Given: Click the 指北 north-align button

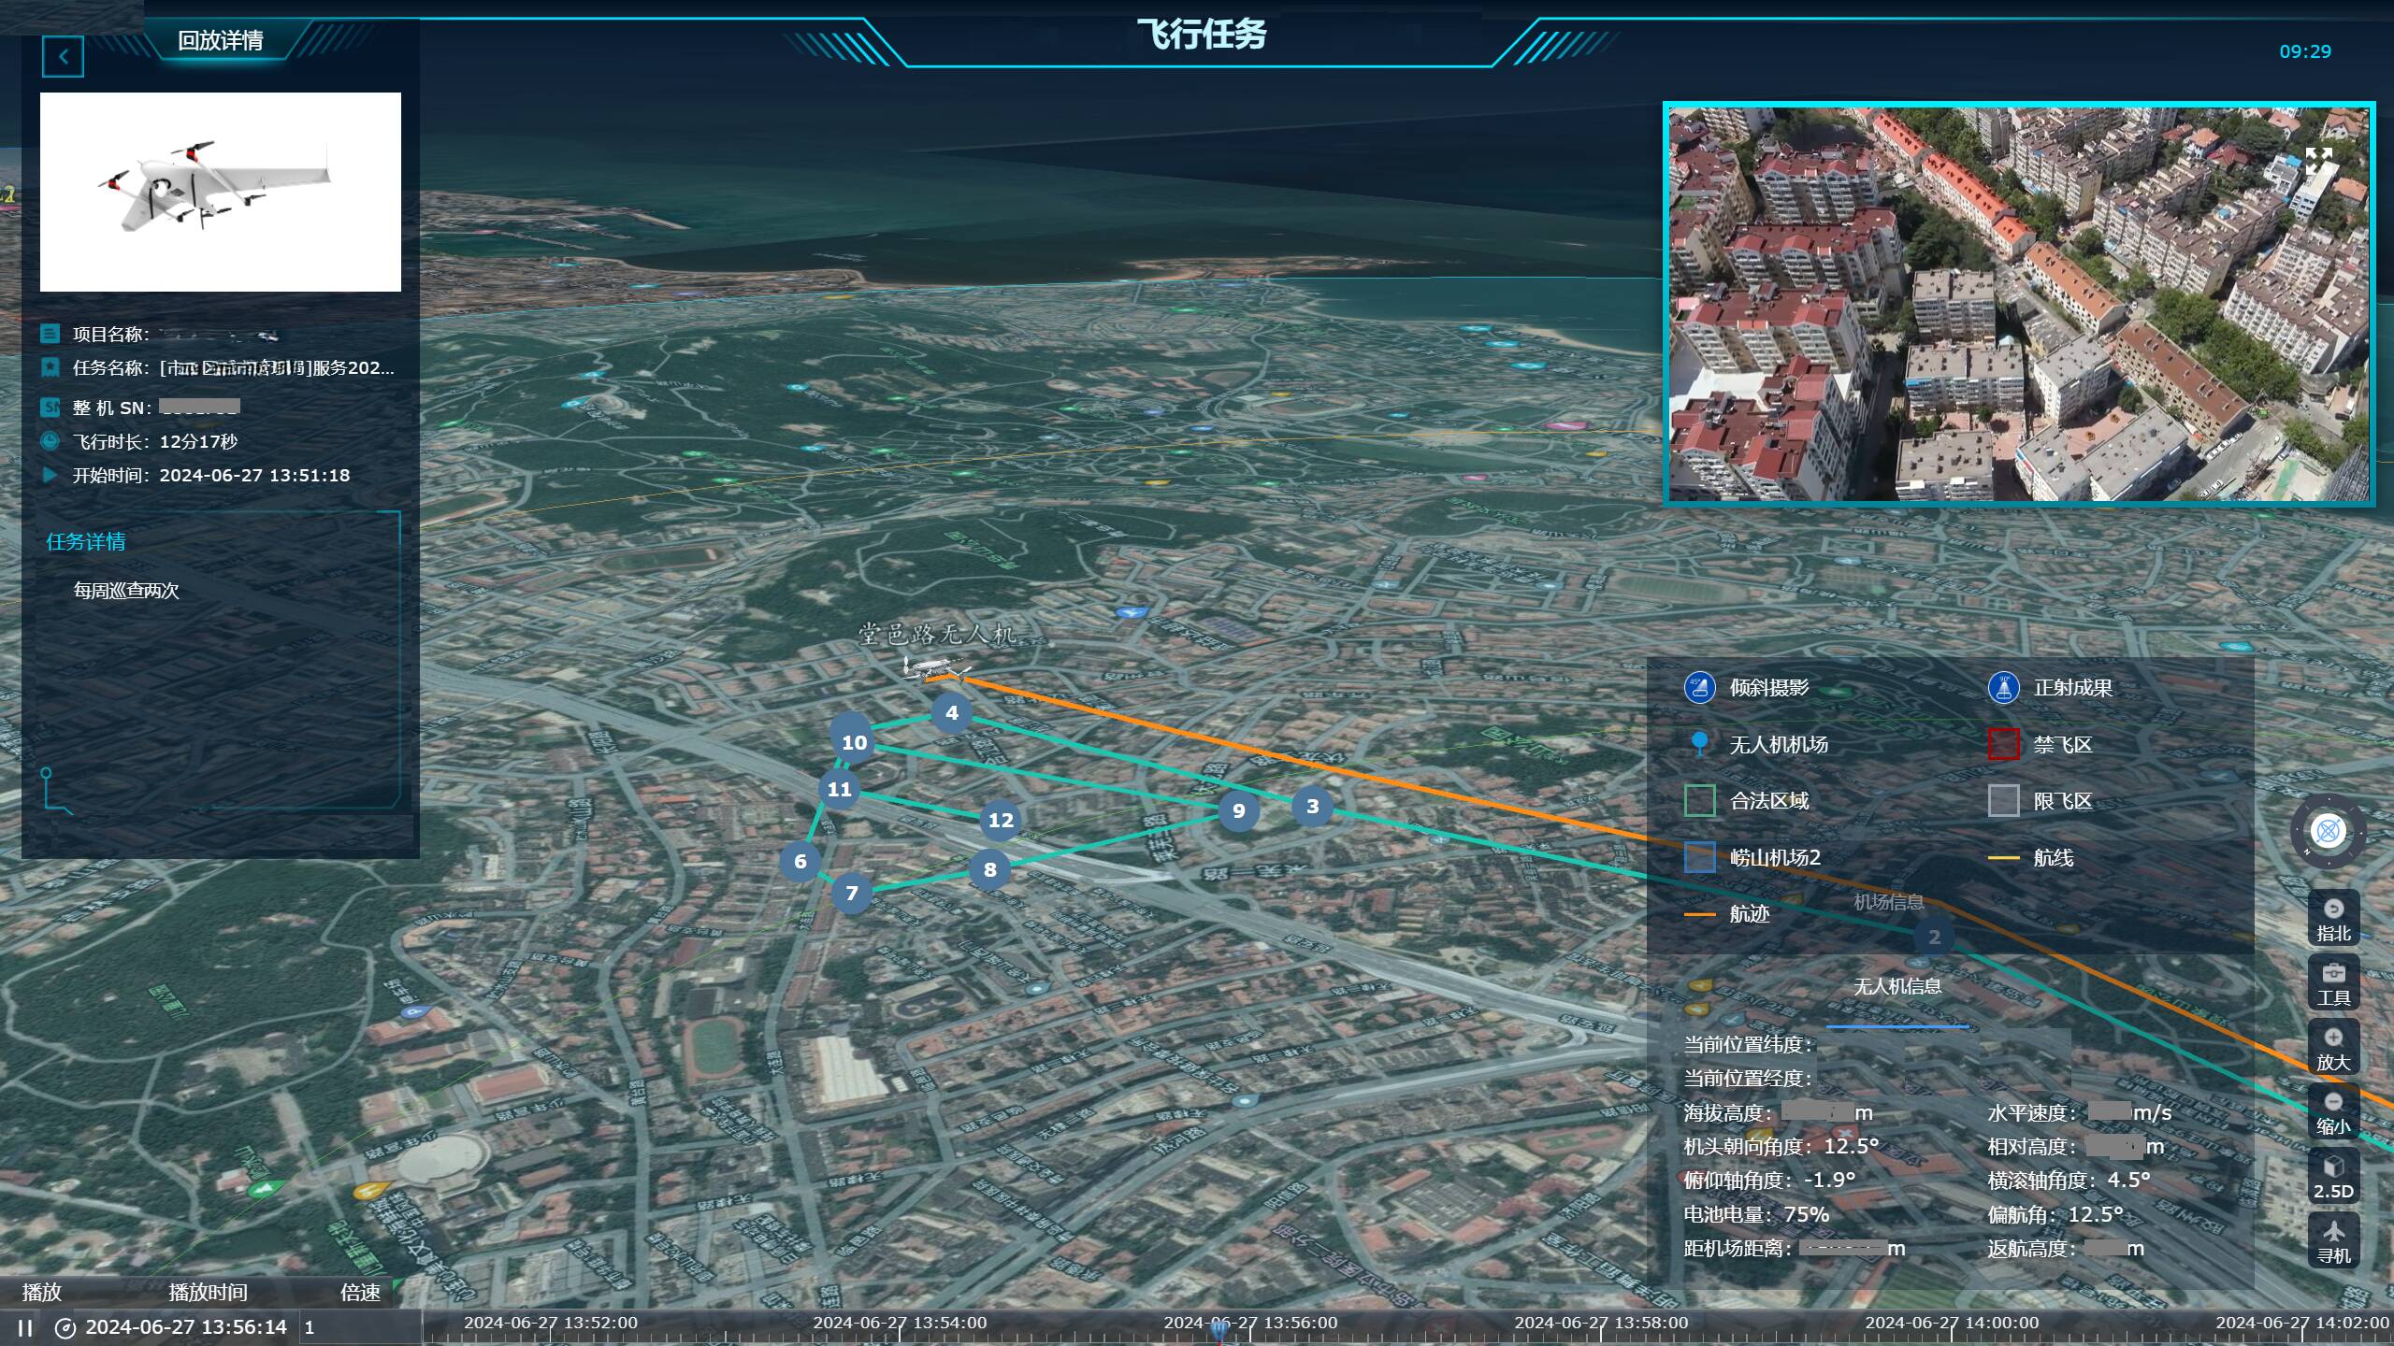Looking at the screenshot, I should [x=2332, y=920].
